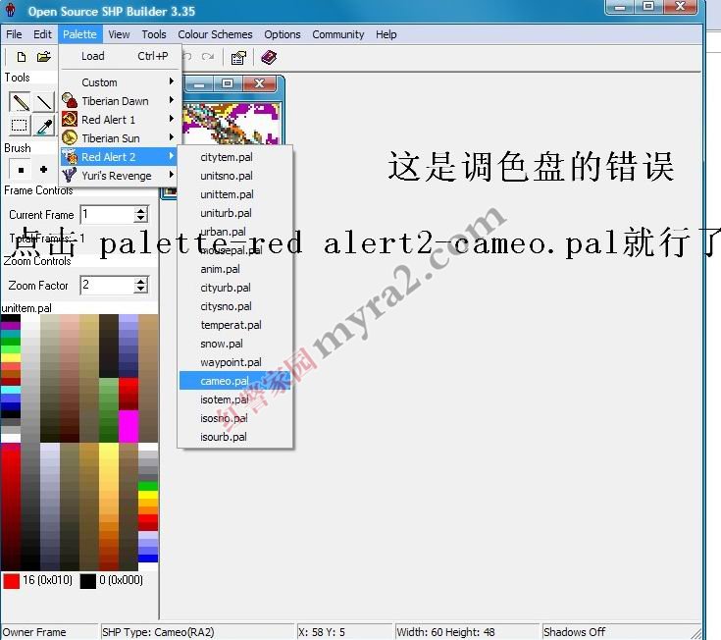Open the Help book toolbar icon

tap(269, 58)
